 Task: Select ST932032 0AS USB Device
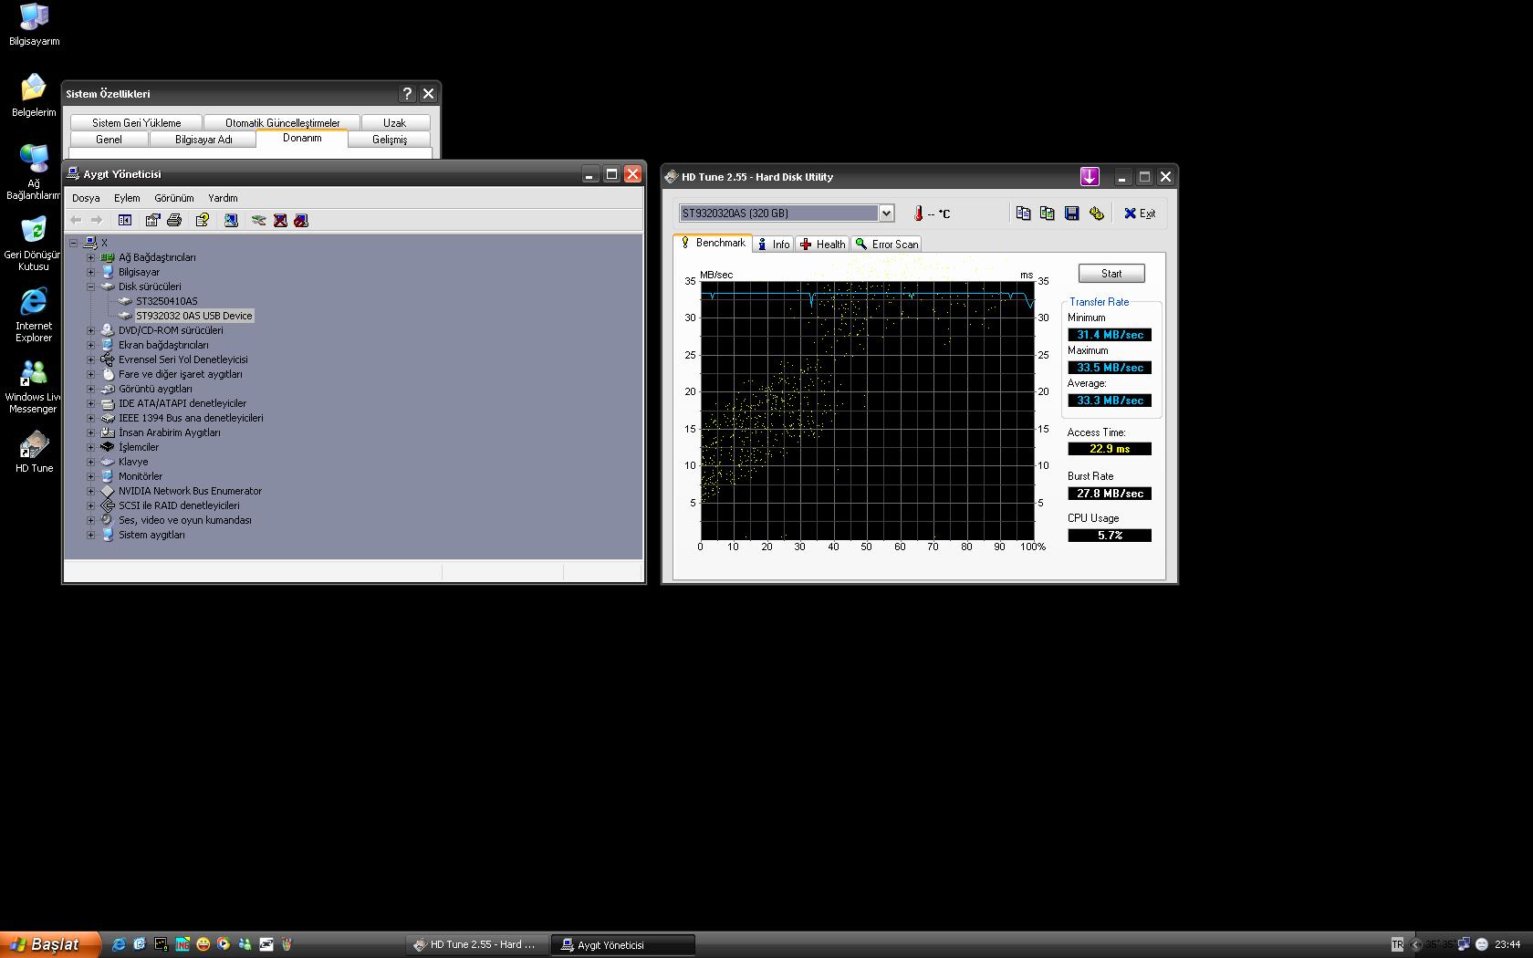[x=193, y=316]
